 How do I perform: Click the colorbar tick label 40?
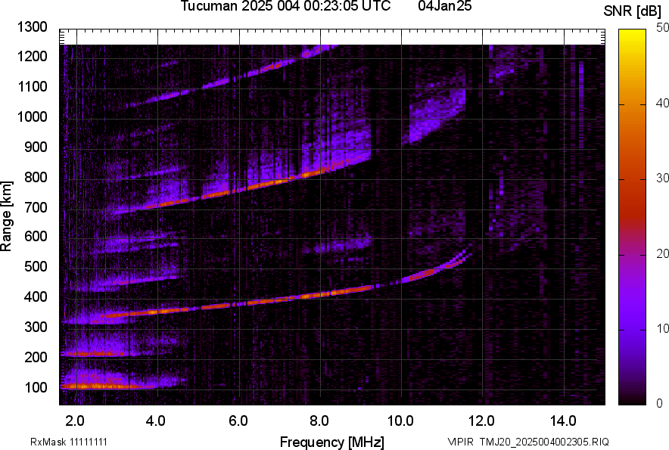[662, 102]
